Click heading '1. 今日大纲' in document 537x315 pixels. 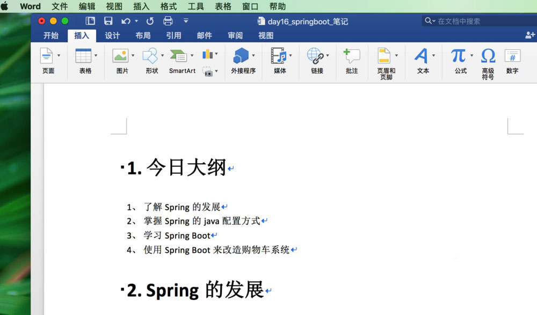click(x=176, y=168)
